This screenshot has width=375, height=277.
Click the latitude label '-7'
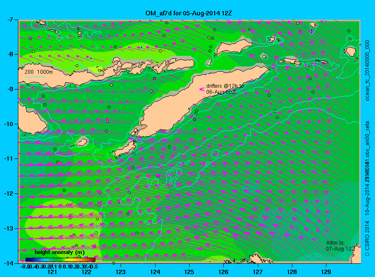(9, 20)
